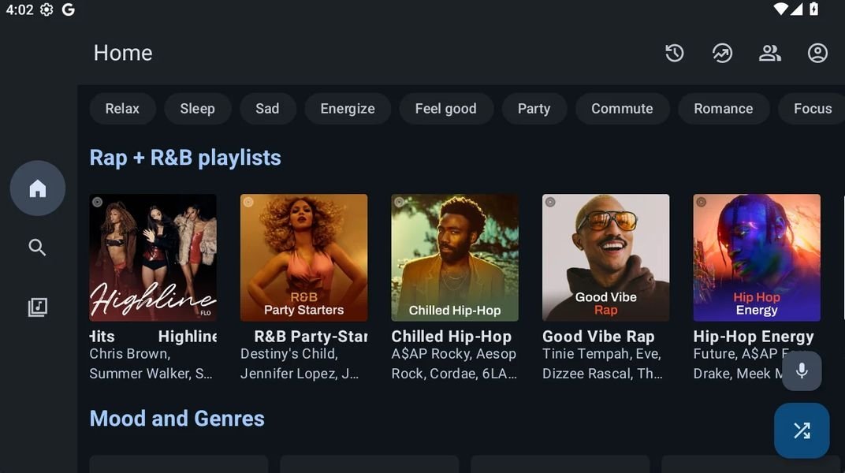Image resolution: width=845 pixels, height=473 pixels.
Task: Open the Chilled Hip-Hop playlist cover
Action: [455, 258]
